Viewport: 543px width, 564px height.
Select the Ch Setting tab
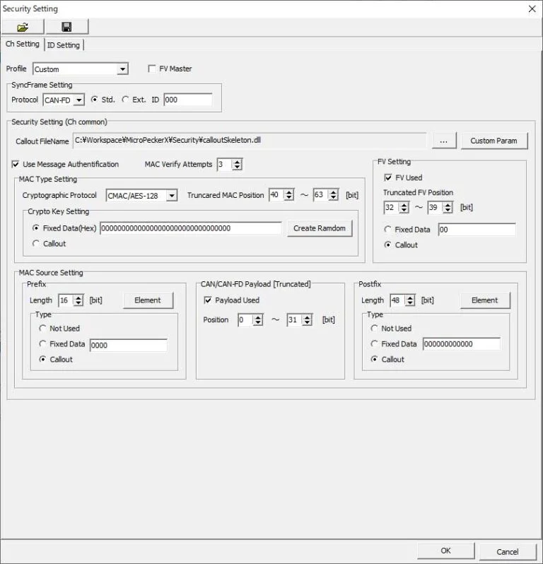coord(23,44)
